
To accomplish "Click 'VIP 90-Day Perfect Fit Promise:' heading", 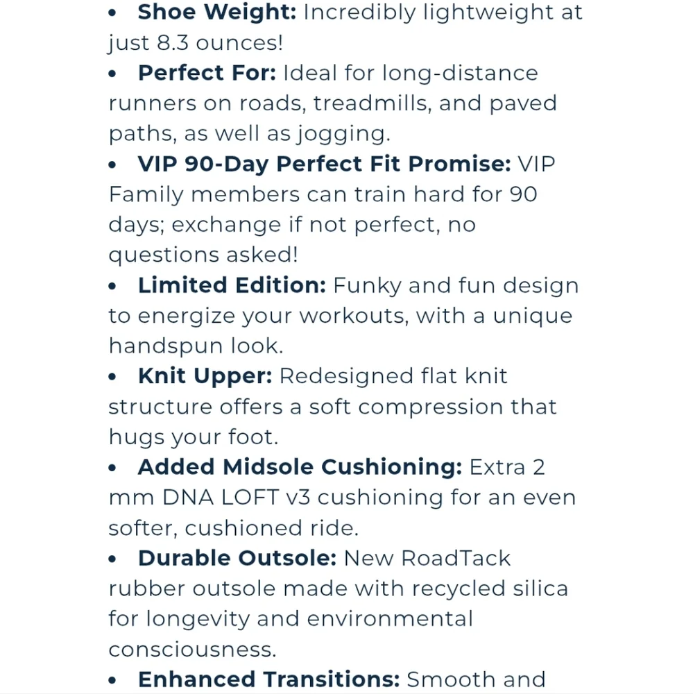I will (325, 164).
